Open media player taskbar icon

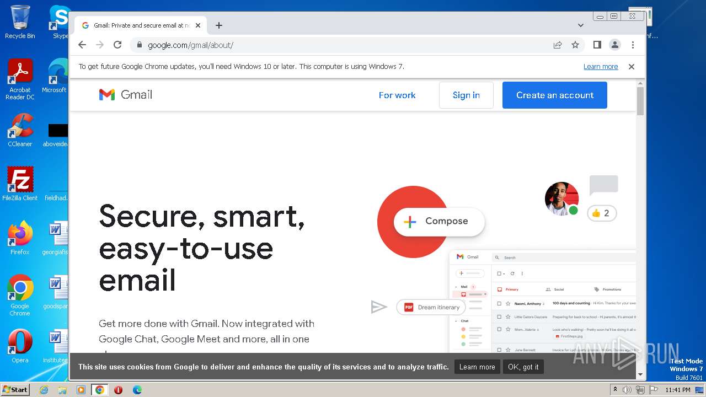pos(81,390)
